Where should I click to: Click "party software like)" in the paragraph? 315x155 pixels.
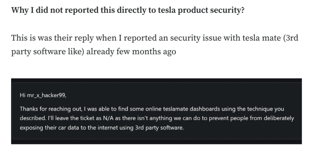pyautogui.click(x=48, y=52)
